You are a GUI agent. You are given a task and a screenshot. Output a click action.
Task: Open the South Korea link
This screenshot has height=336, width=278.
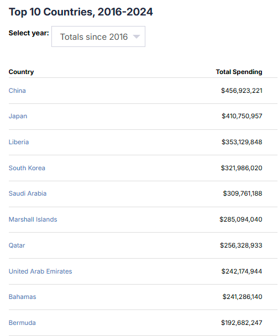tap(27, 168)
